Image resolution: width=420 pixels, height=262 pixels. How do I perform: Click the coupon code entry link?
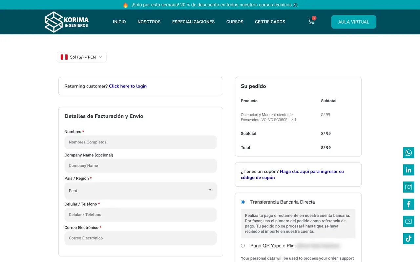click(292, 175)
